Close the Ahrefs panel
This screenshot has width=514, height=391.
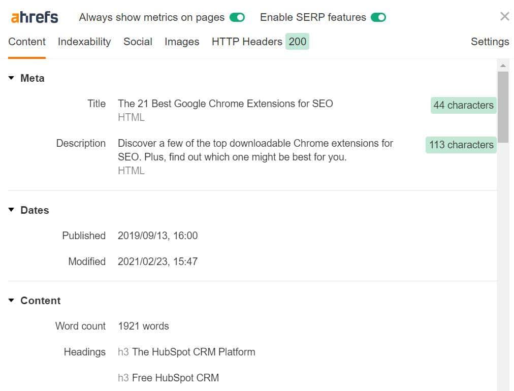click(x=504, y=16)
